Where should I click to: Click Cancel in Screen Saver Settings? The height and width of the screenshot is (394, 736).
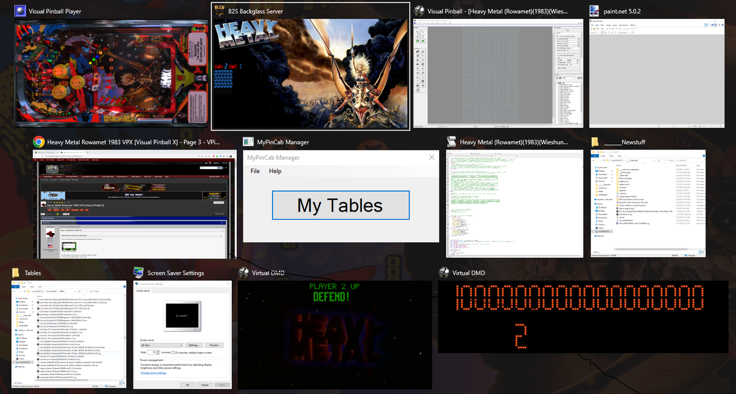click(205, 385)
